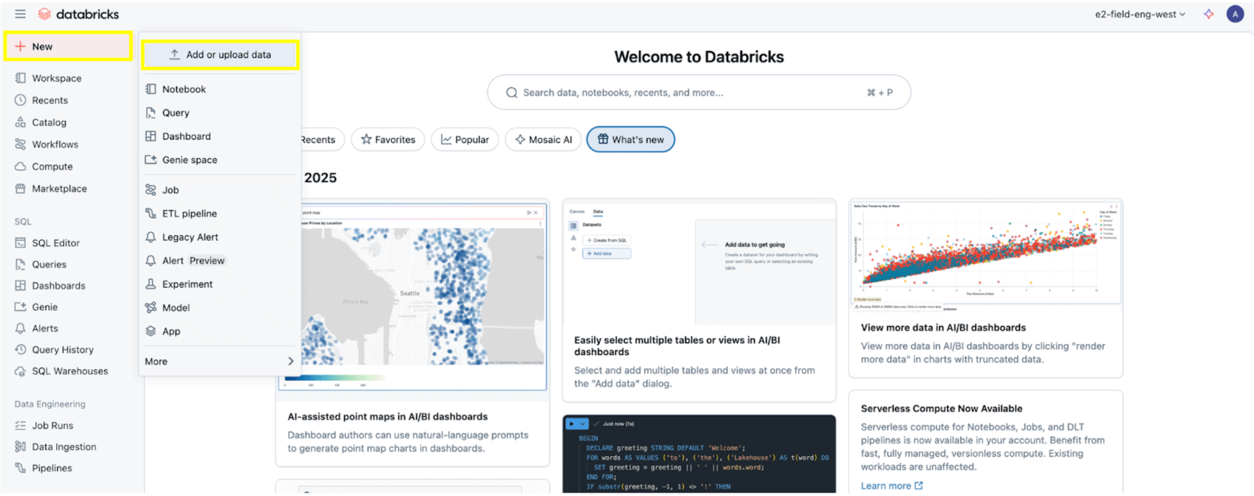Click the user avatar icon
The image size is (1254, 496).
tap(1235, 14)
